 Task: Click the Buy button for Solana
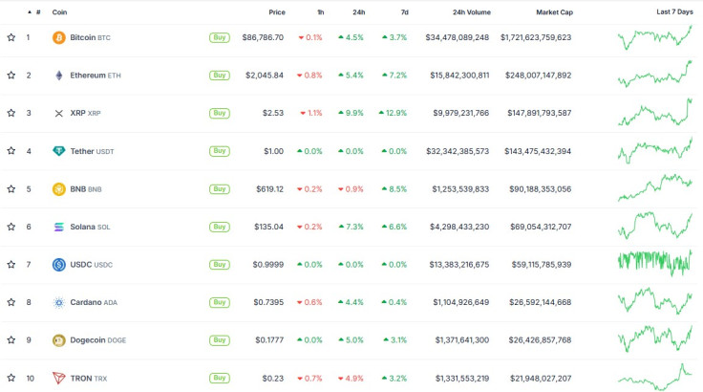point(220,227)
